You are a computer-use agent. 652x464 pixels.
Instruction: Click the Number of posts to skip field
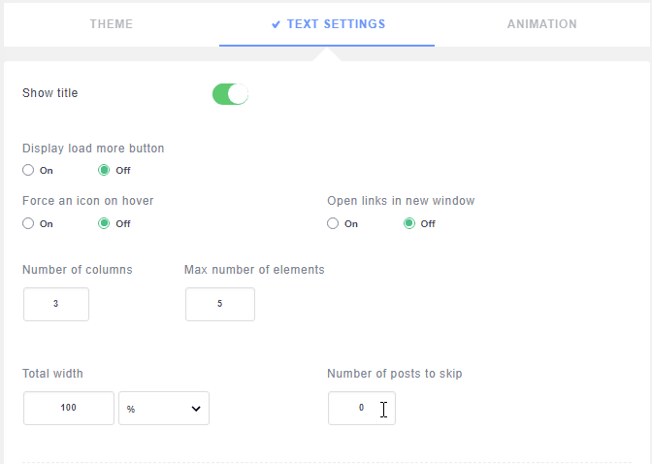tap(361, 409)
